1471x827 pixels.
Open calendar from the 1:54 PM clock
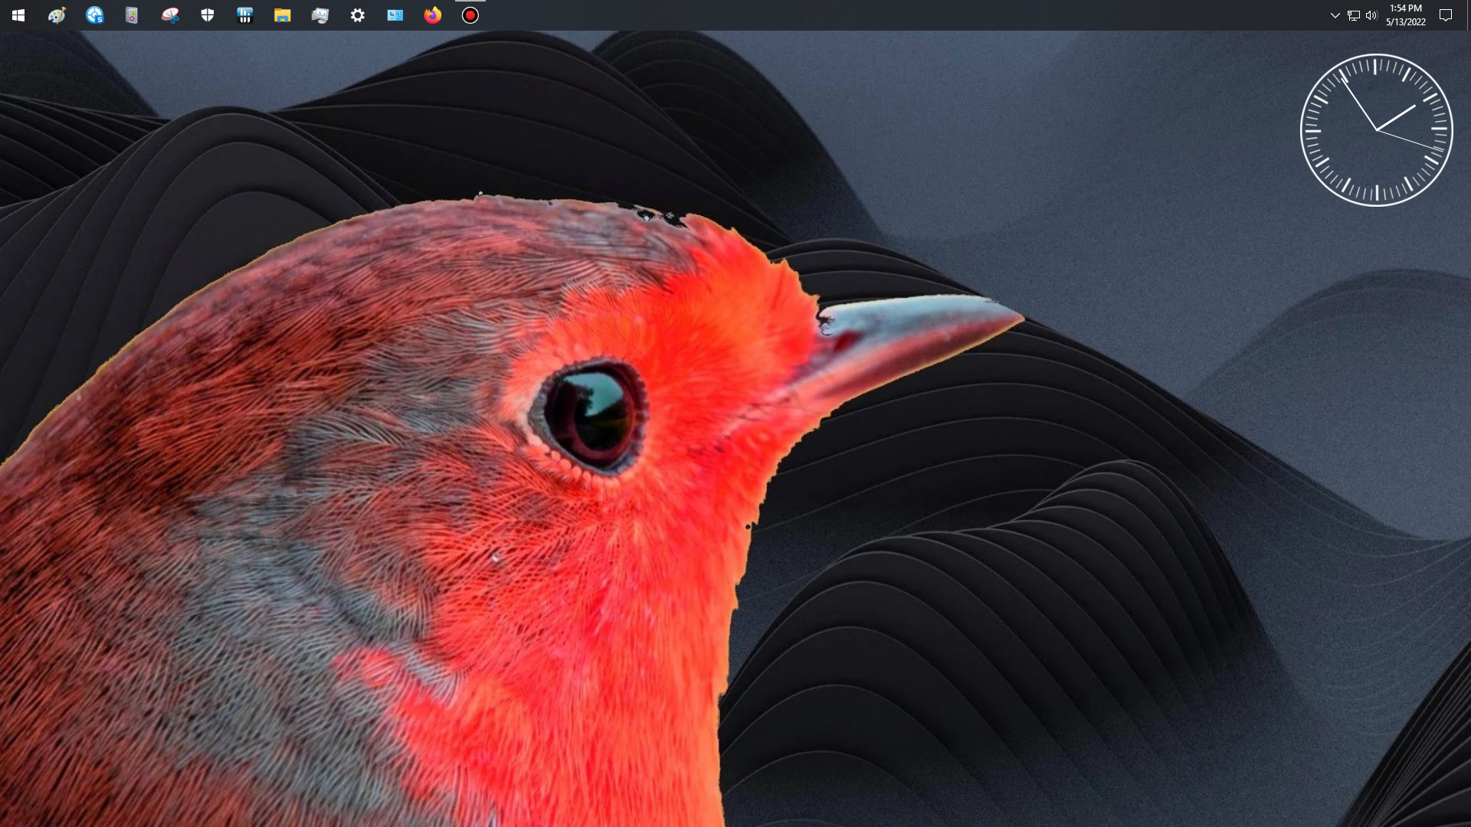click(x=1406, y=15)
